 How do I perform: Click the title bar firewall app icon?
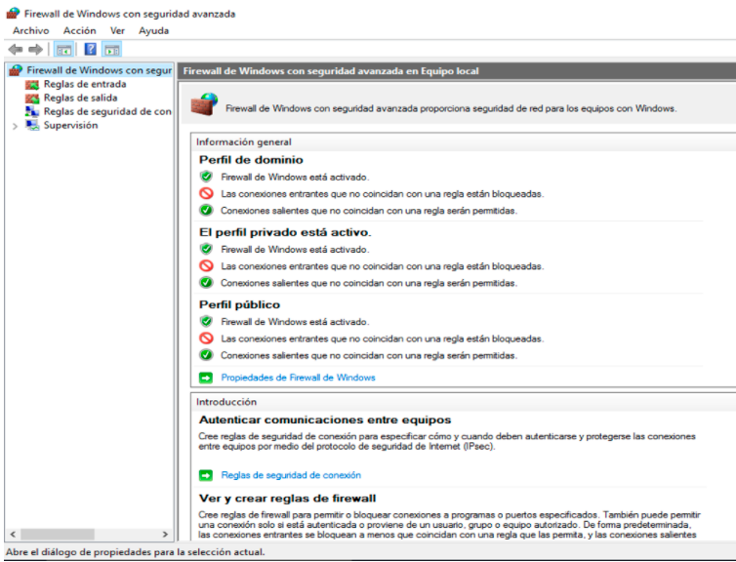pyautogui.click(x=13, y=13)
